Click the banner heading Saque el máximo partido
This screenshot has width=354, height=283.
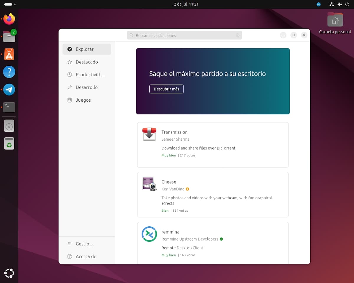207,74
